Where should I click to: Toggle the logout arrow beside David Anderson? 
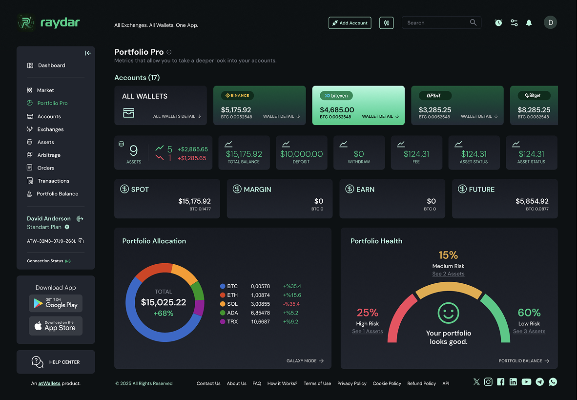[80, 218]
